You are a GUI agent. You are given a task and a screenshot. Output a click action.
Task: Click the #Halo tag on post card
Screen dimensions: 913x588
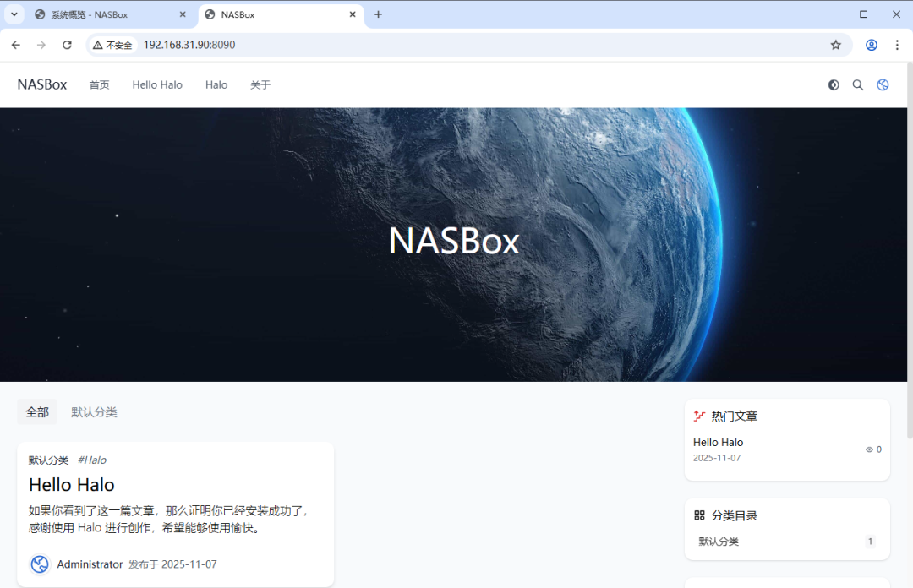pos(92,460)
